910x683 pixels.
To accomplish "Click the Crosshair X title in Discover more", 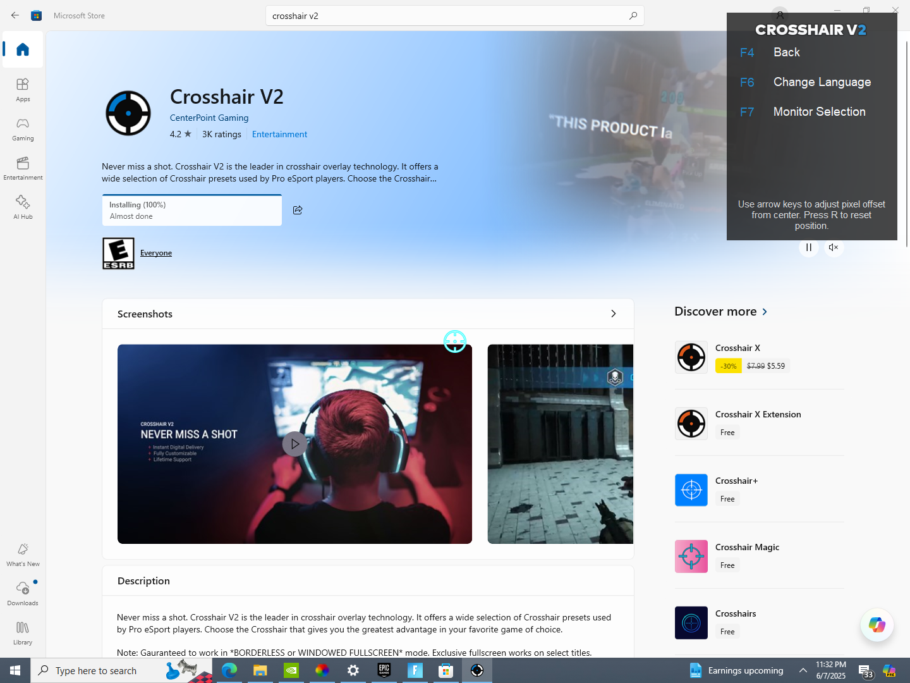I will point(737,348).
